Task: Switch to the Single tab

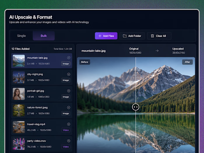Action: pos(22,36)
